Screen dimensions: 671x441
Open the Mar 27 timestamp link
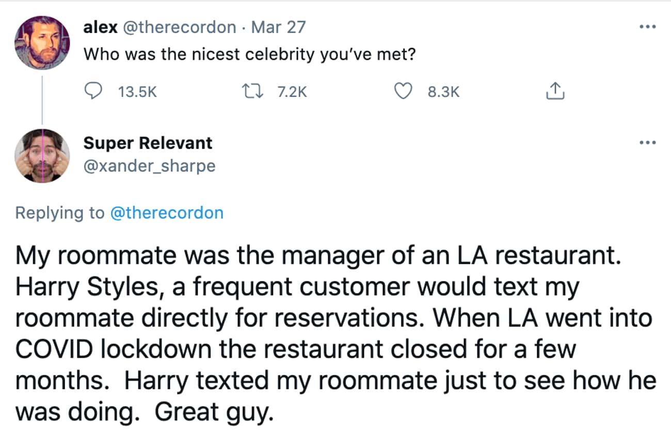pos(278,27)
